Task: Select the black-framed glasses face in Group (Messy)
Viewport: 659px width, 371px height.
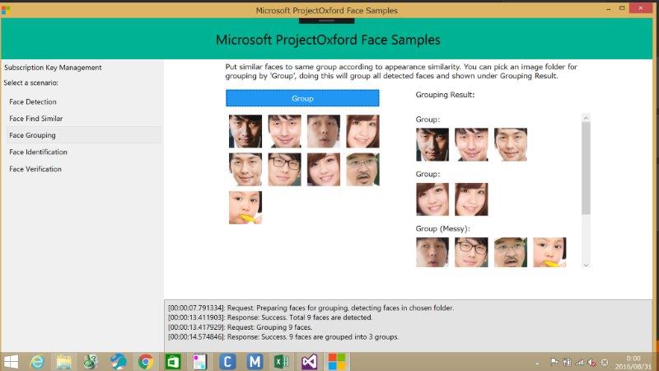Action: [471, 252]
